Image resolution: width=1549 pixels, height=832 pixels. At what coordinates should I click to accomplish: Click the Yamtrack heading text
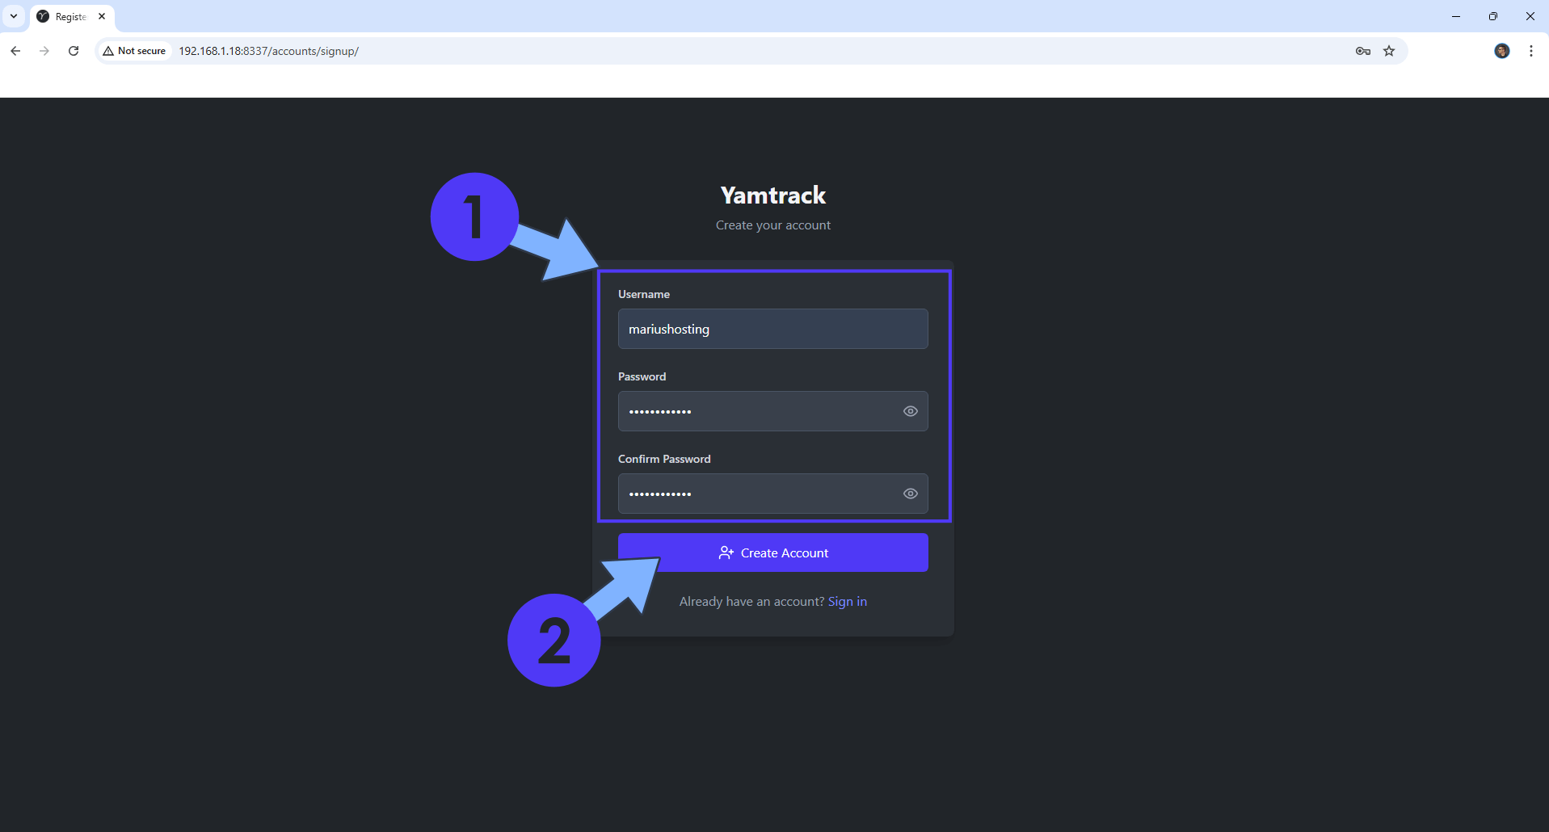772,195
